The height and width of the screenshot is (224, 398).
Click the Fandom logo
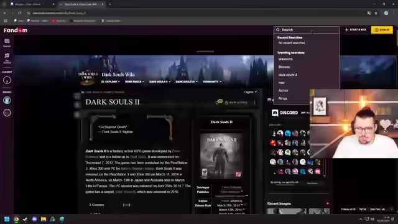16,30
